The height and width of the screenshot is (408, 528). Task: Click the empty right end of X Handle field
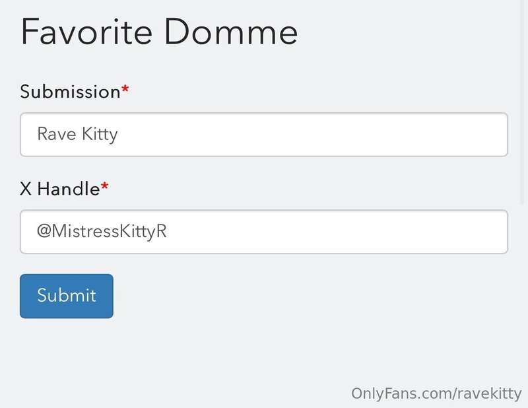click(429, 232)
